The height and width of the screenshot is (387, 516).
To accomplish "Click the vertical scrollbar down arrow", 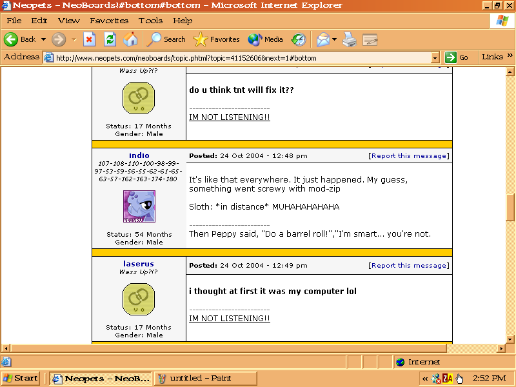I will (x=510, y=339).
